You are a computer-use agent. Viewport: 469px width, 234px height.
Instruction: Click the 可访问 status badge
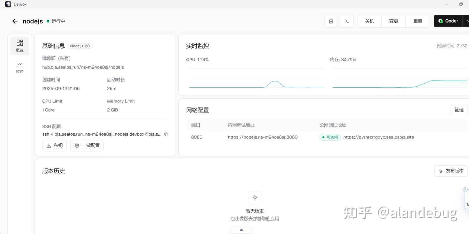[330, 137]
